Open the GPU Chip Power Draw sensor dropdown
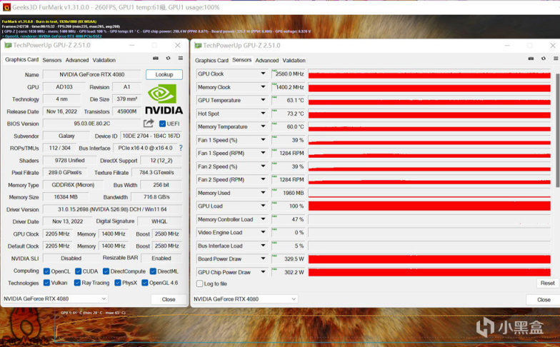The image size is (560, 347). (x=263, y=271)
